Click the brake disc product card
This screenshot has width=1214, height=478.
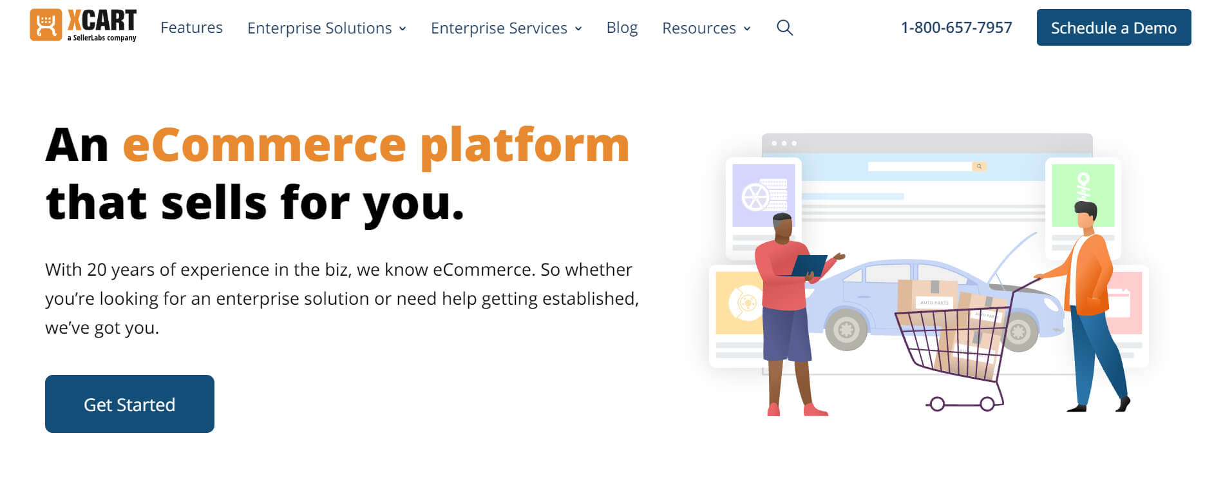[x=738, y=303]
